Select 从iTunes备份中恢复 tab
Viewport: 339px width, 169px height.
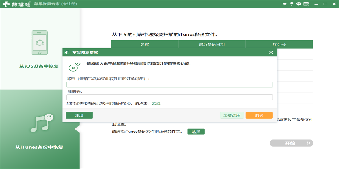click(39, 147)
